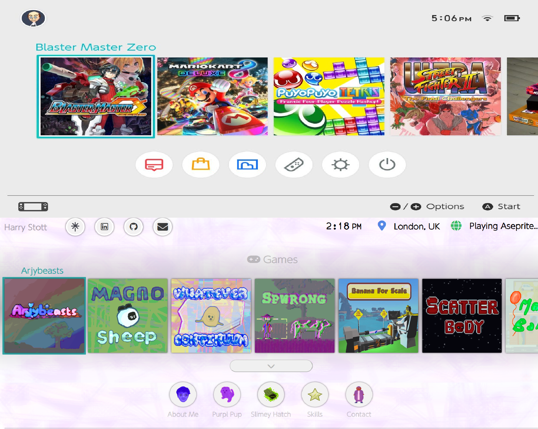Click the Arjybeasts title label
The image size is (538, 429).
42,271
